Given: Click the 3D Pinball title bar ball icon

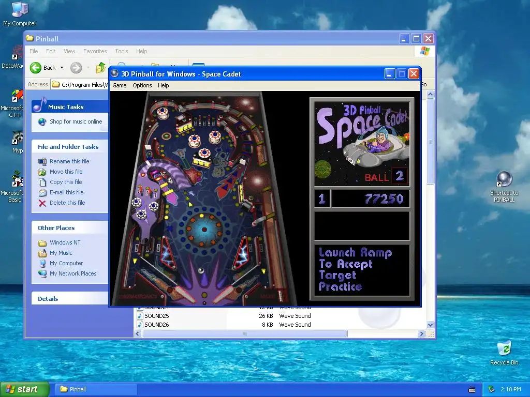Looking at the screenshot, I should click(x=115, y=73).
